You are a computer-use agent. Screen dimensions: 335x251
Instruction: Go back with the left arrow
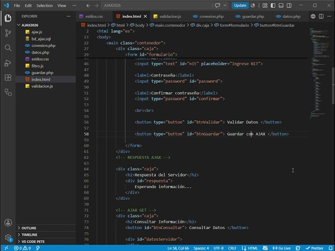pos(88,6)
